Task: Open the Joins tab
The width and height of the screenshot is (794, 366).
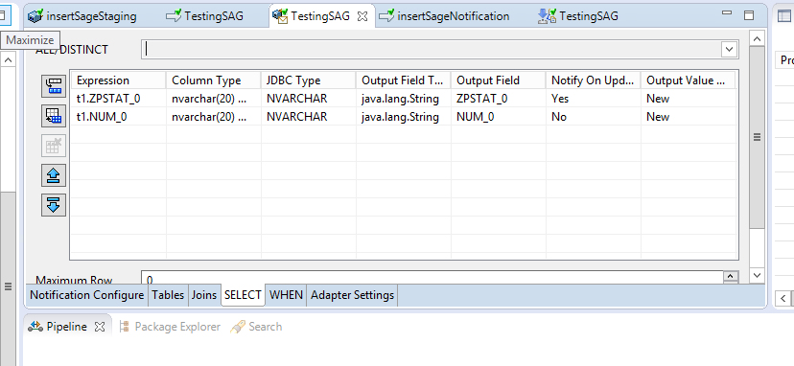Action: (x=204, y=295)
